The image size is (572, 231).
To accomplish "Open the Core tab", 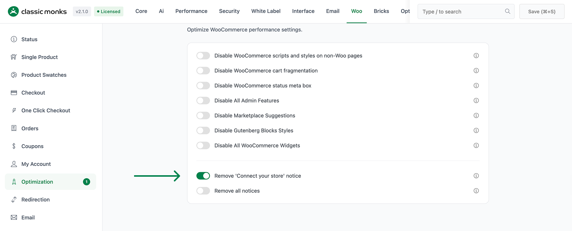I will click(x=141, y=11).
